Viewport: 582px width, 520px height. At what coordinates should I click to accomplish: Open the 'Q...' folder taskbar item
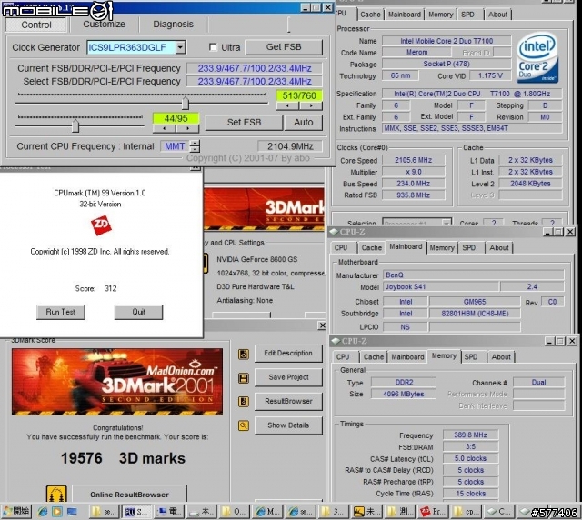click(x=235, y=512)
